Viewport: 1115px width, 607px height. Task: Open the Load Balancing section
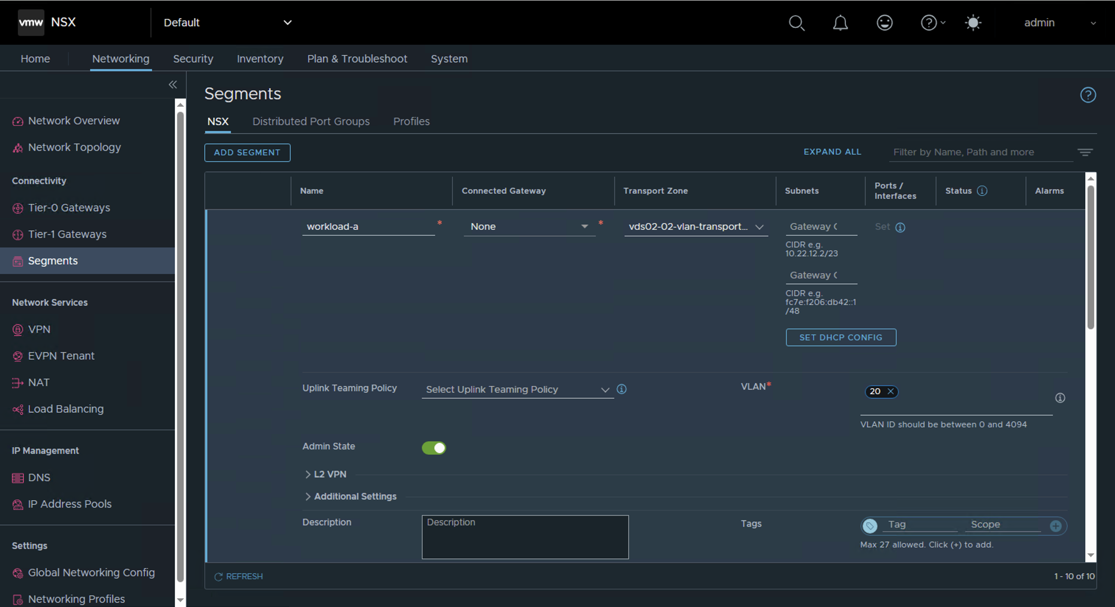point(65,408)
